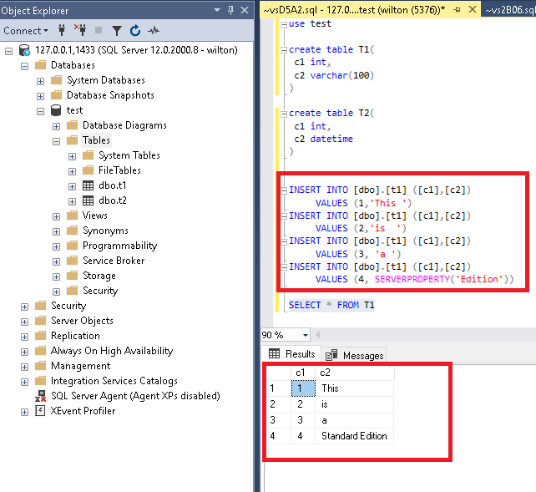Switch to the ~vs2B06.sql tab
The image size is (536, 492).
(510, 10)
